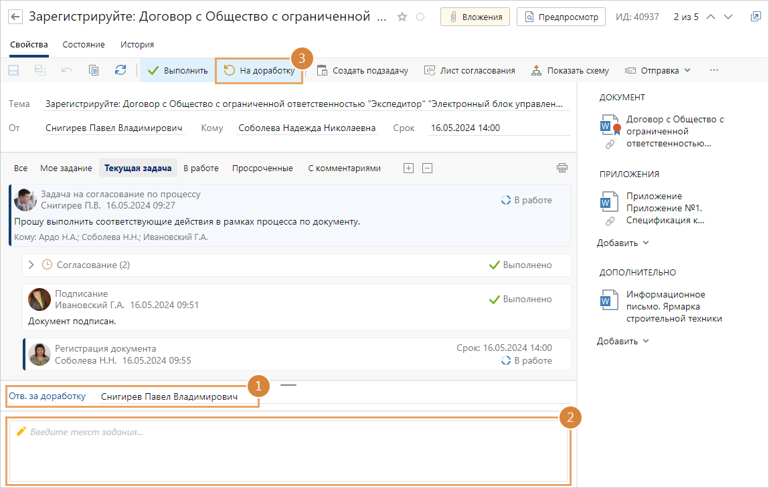Open task in new window icon
This screenshot has width=769, height=488.
click(756, 17)
